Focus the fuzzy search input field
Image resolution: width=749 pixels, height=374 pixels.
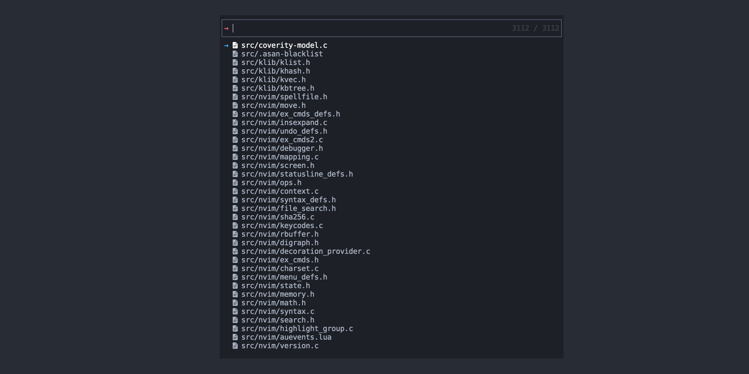[x=368, y=28]
